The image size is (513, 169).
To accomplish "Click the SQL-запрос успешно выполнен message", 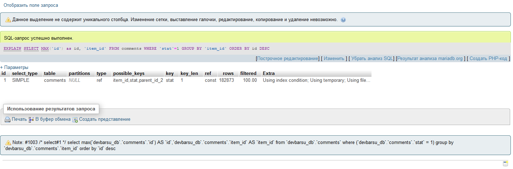I will pyautogui.click(x=39, y=38).
